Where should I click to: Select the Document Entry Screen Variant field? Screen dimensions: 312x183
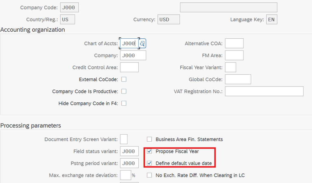(124, 139)
